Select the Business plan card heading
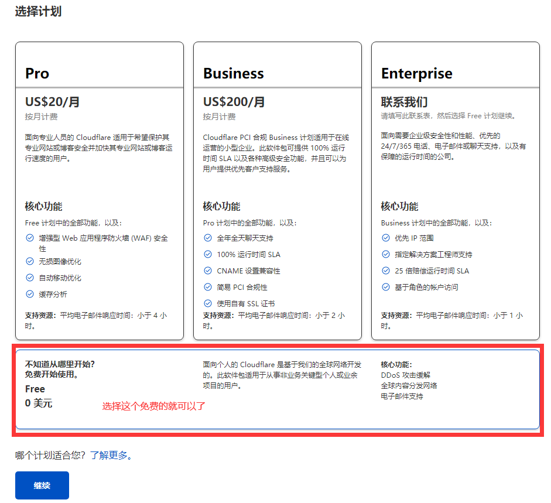The width and height of the screenshot is (551, 503). click(x=233, y=73)
